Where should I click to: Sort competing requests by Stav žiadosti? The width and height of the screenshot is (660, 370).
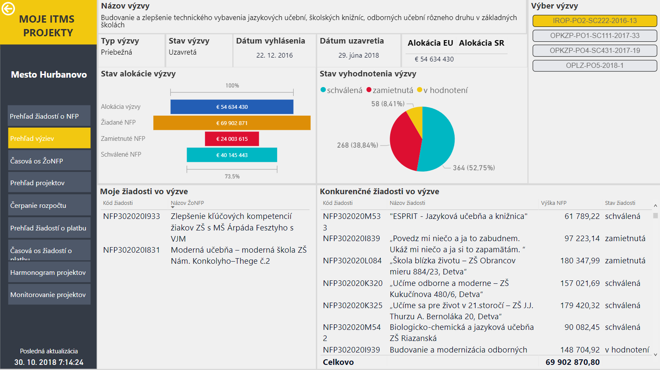pos(620,203)
